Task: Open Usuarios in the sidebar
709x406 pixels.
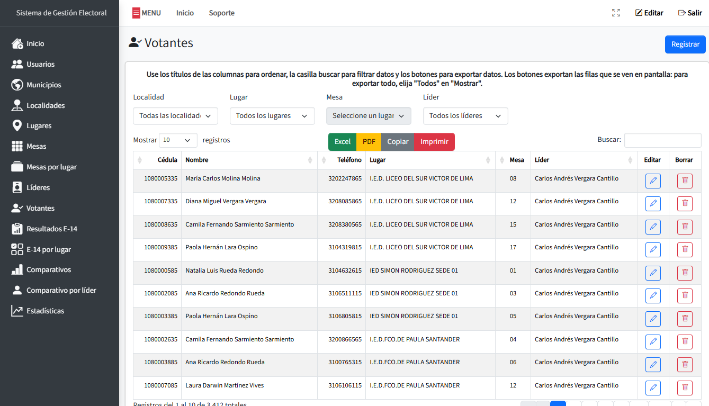Action: [33, 64]
